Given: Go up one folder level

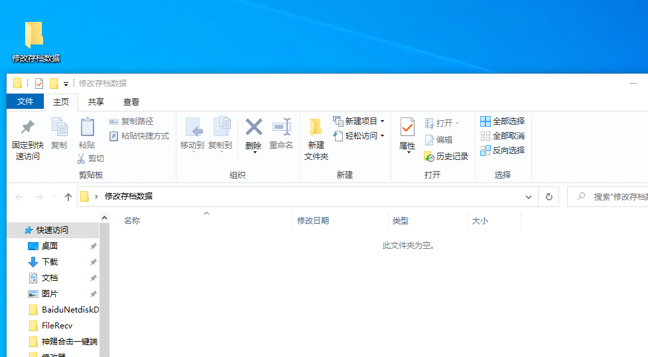Looking at the screenshot, I should (x=68, y=197).
